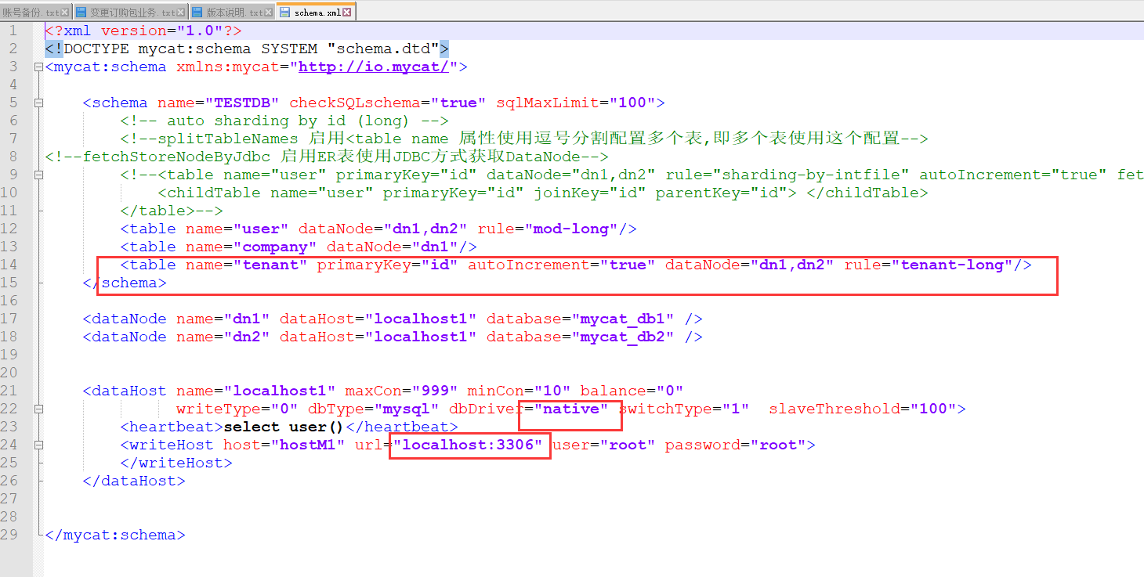The image size is (1144, 577).
Task: Close the 账号备份.txt tab
Action: click(x=64, y=10)
